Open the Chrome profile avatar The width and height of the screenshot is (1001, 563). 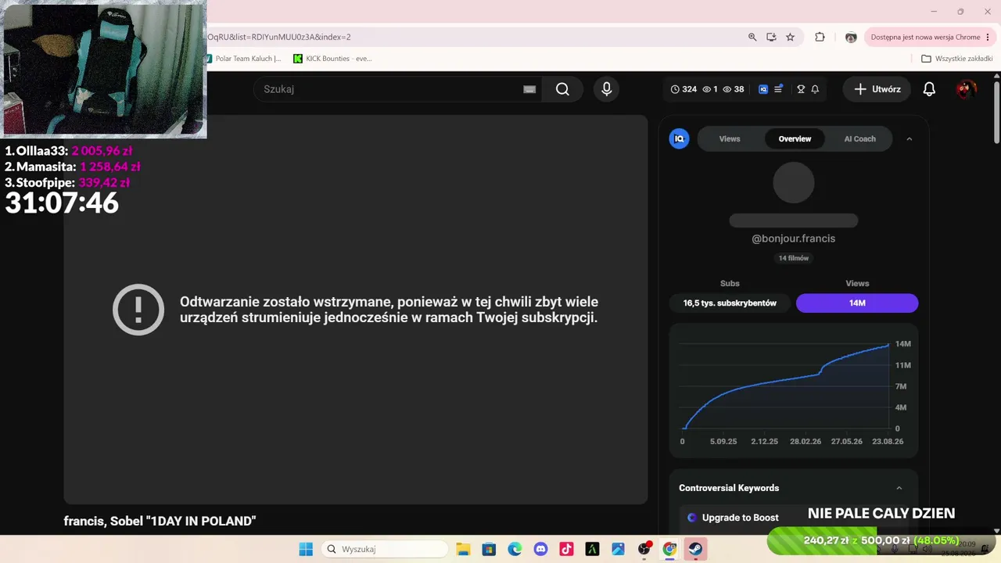(851, 37)
